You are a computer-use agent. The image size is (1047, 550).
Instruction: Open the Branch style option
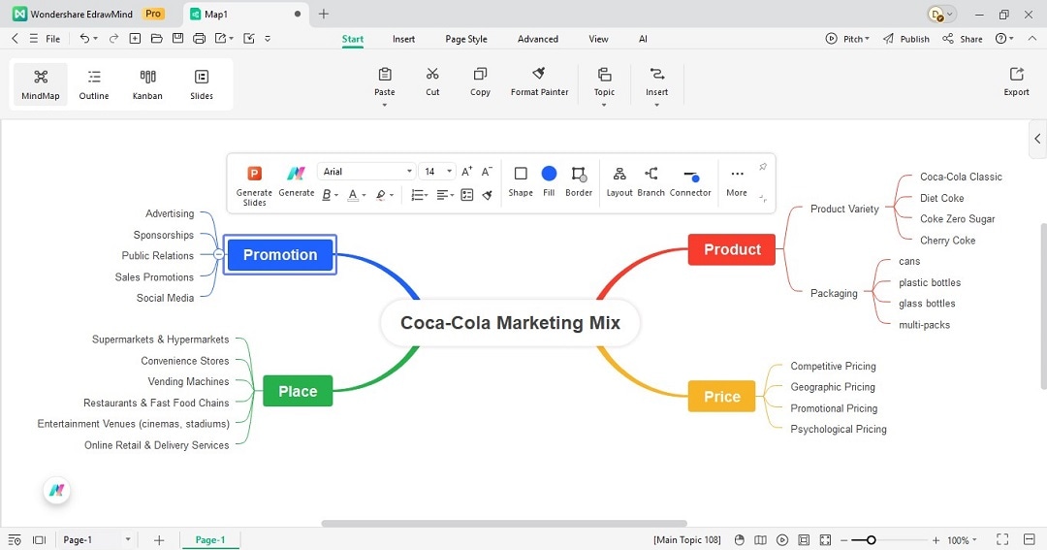tap(650, 181)
